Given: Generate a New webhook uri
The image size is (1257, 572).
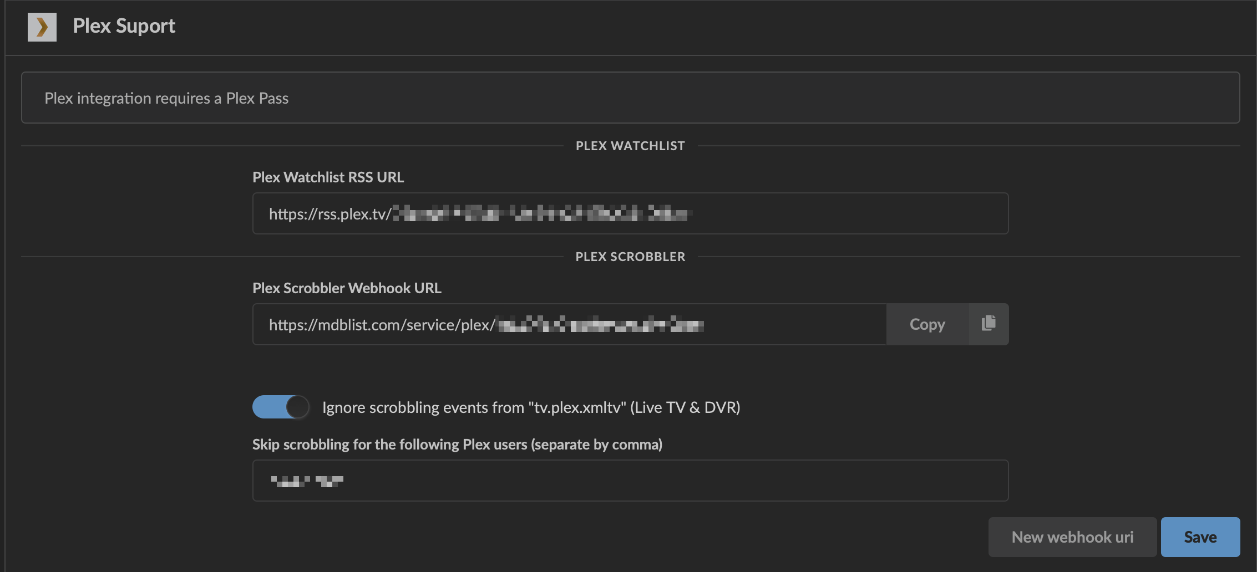Looking at the screenshot, I should [x=1072, y=537].
